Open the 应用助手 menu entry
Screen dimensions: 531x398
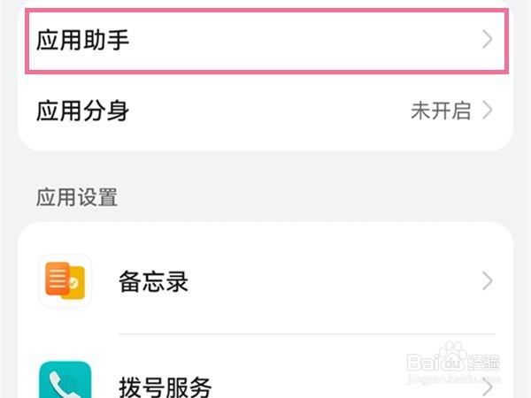[84, 40]
